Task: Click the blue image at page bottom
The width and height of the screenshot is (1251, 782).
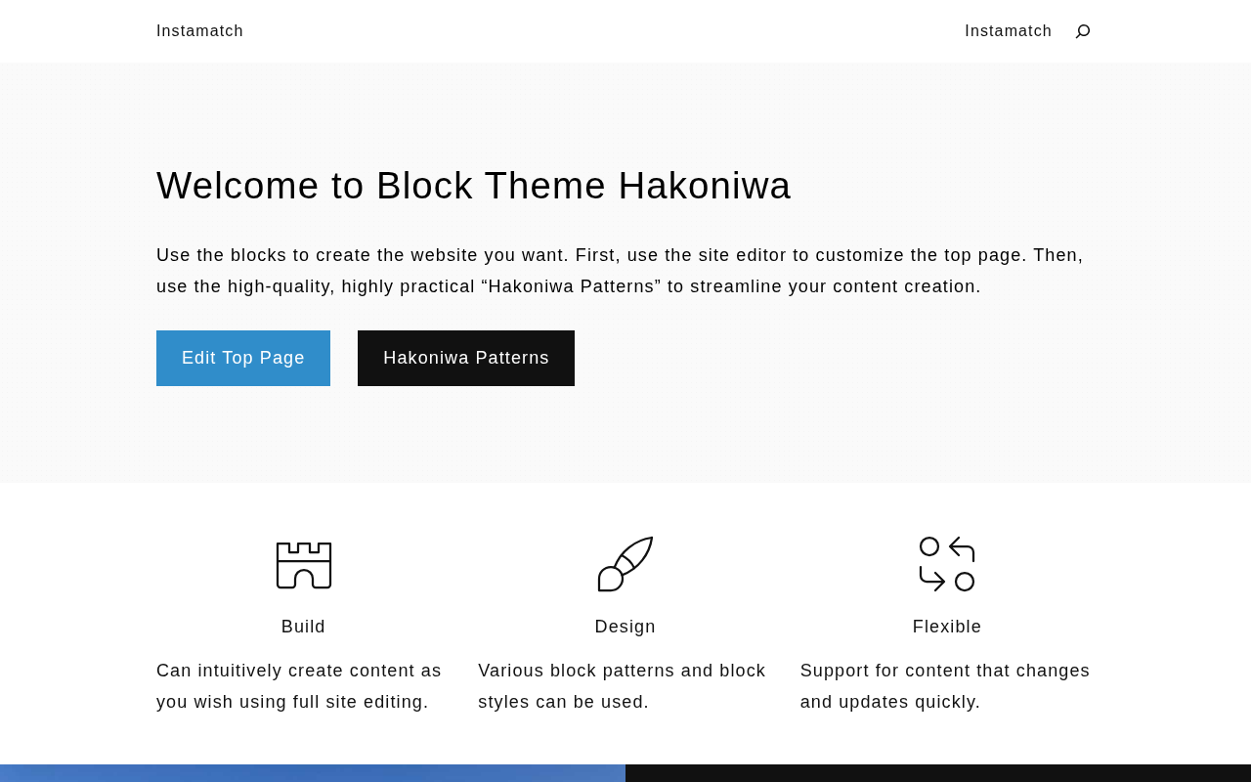Action: (313, 773)
